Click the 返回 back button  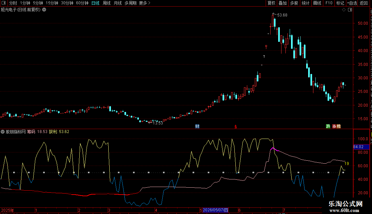(x=363, y=3)
